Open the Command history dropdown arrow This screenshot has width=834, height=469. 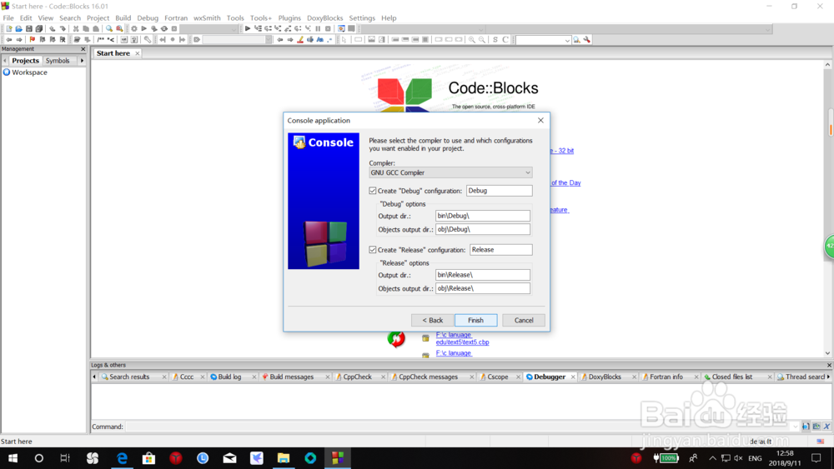tap(795, 427)
